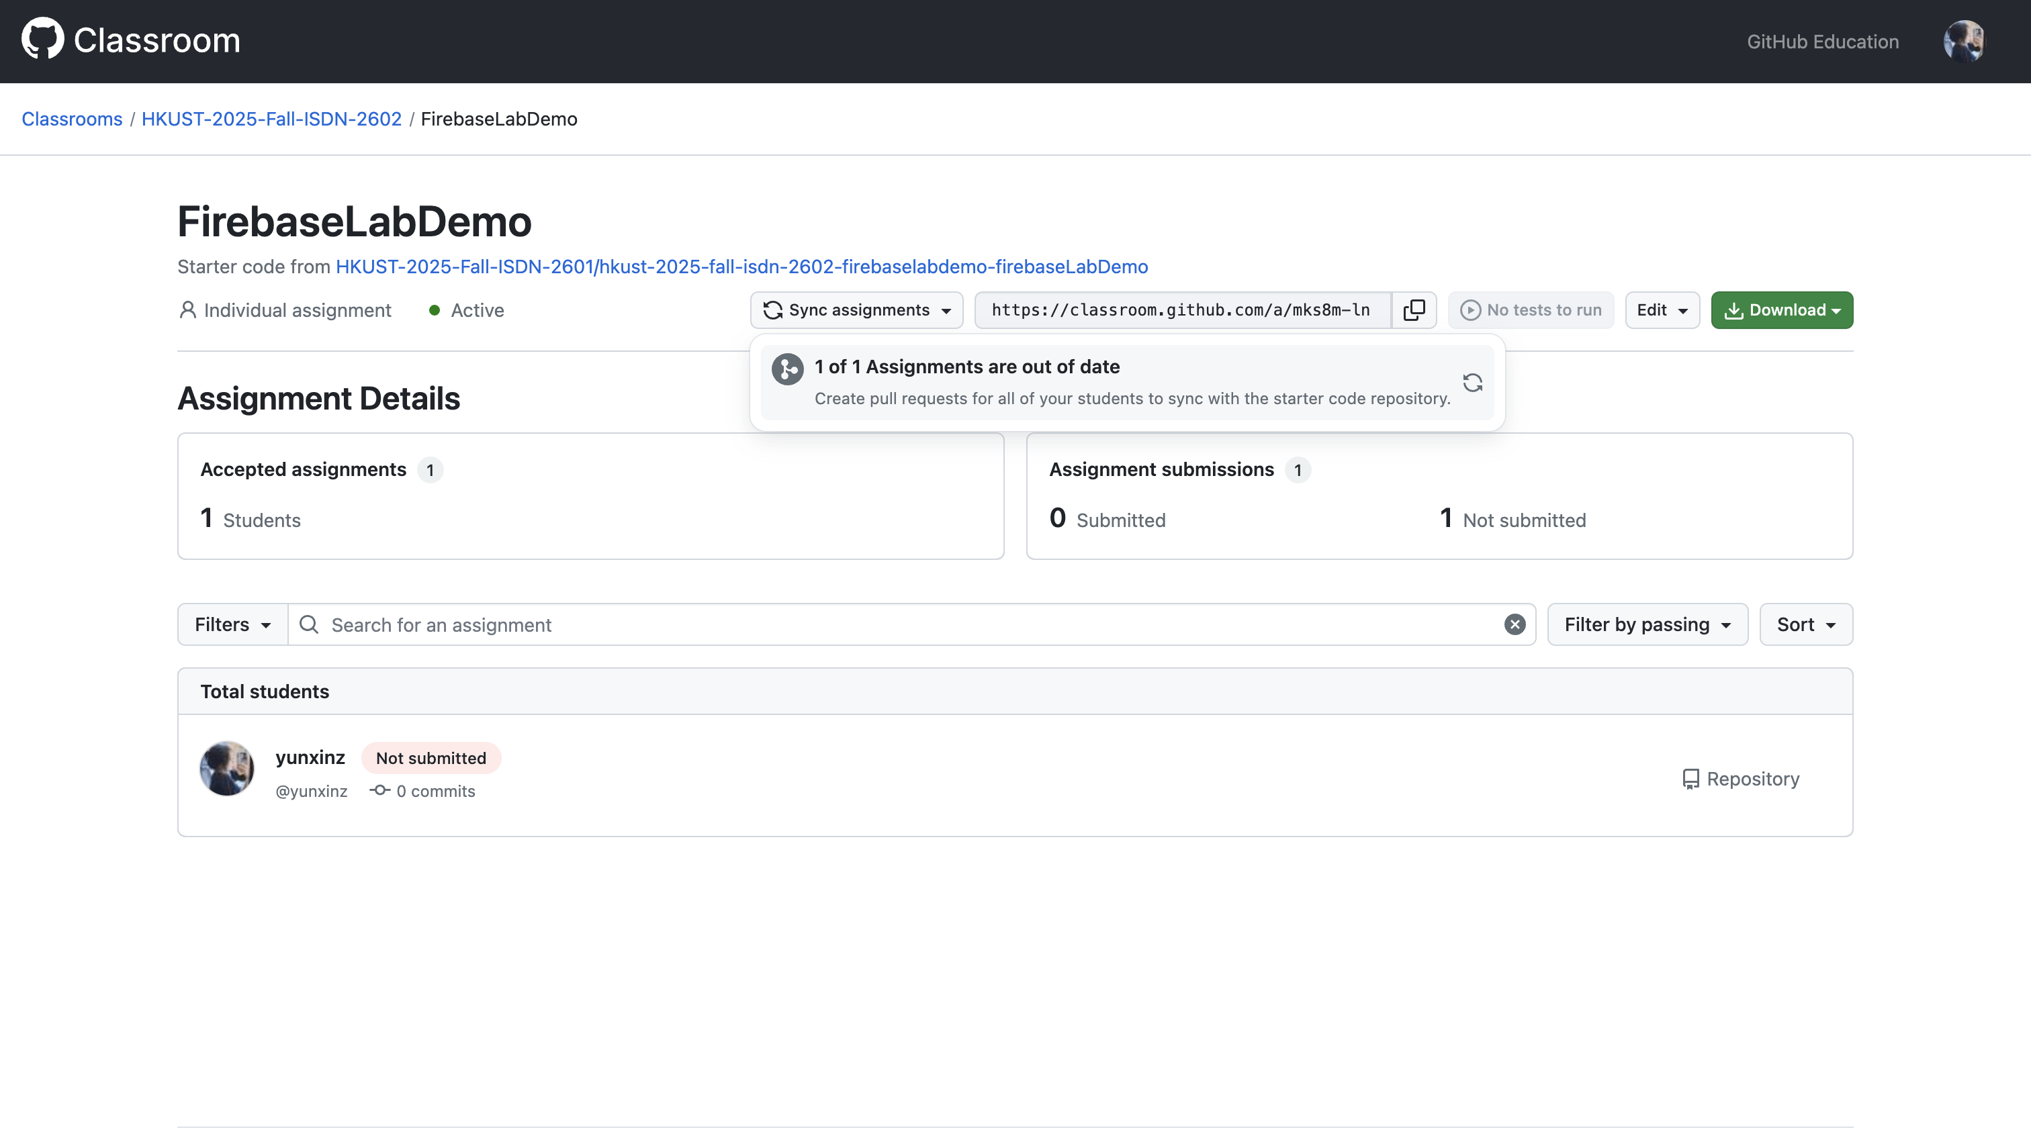Expand the Sync assignments dropdown

click(x=856, y=309)
